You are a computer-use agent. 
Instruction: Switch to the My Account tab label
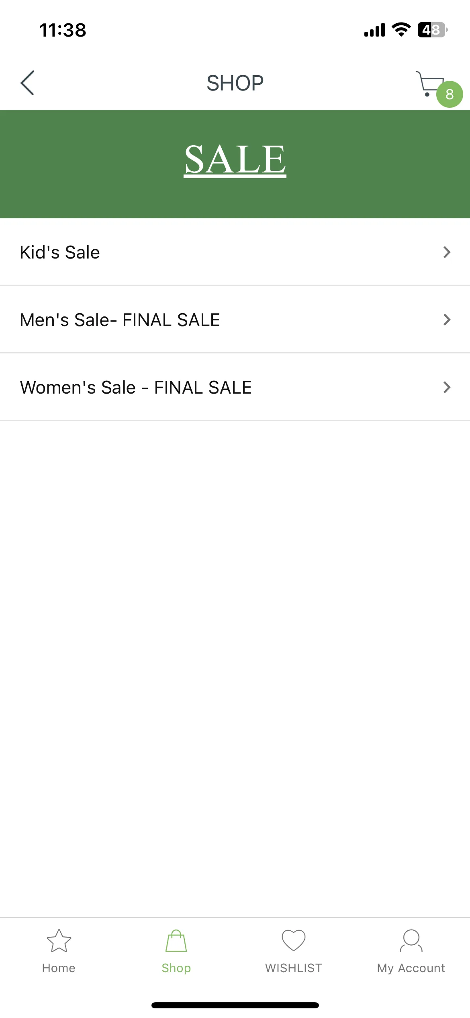pos(411,968)
